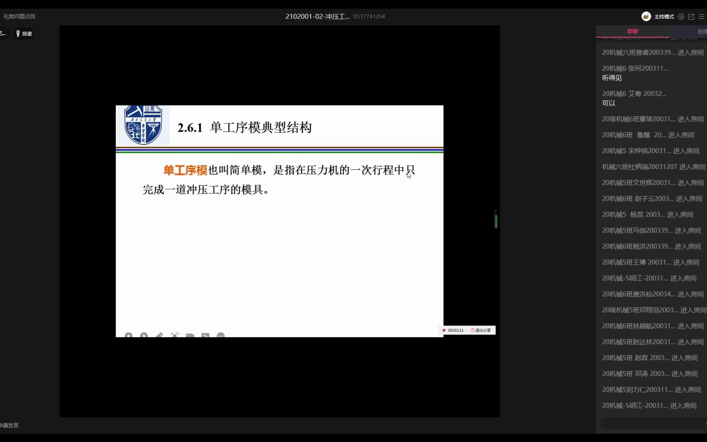
Task: Click entry 20机械5 宋梓铭20031...
Action: [651, 151]
